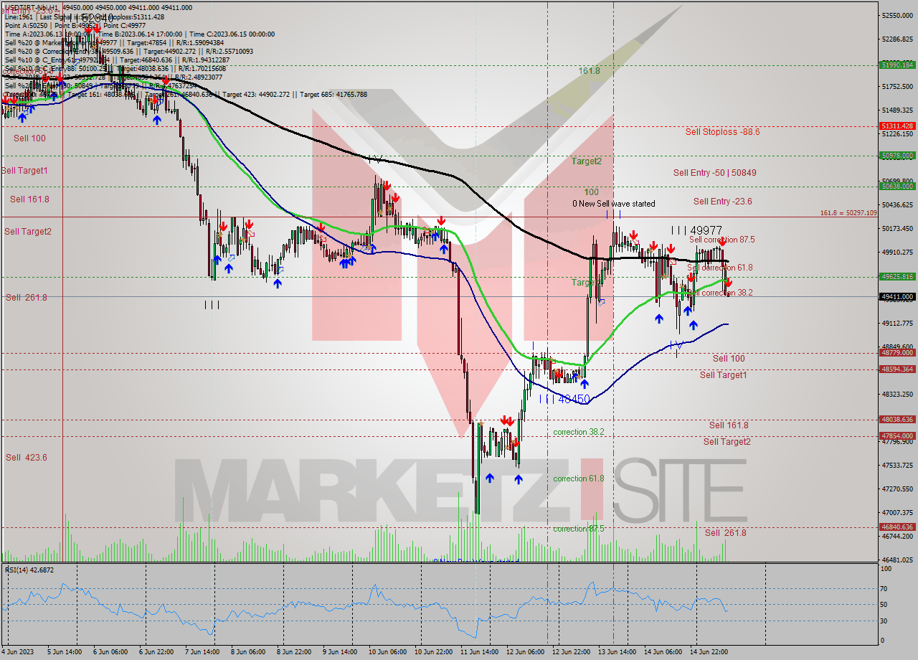Click the left-side 'Sell 100' label
The height and width of the screenshot is (660, 918).
(x=29, y=138)
